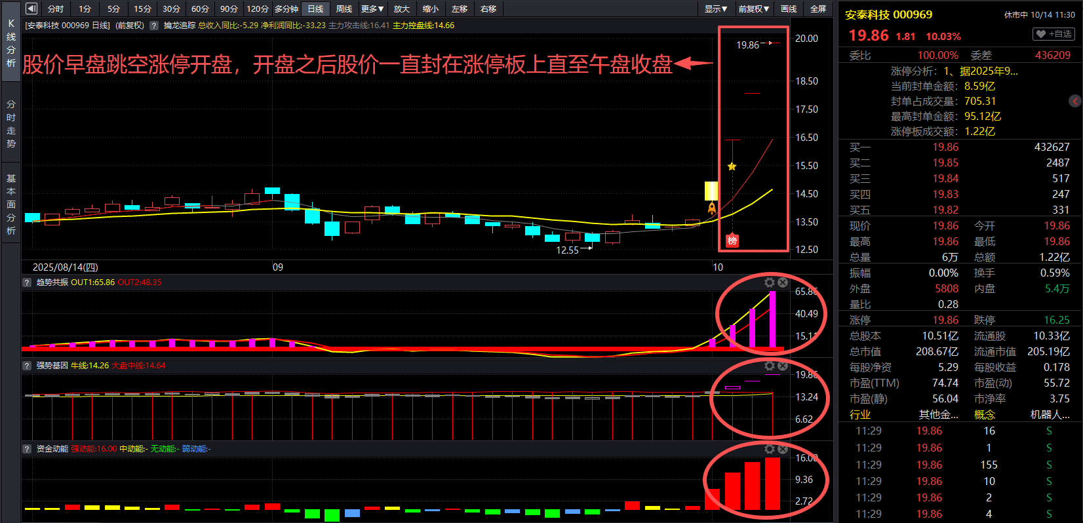Open help for 资金动能 indicator
This screenshot has width=1083, height=523.
click(x=27, y=449)
